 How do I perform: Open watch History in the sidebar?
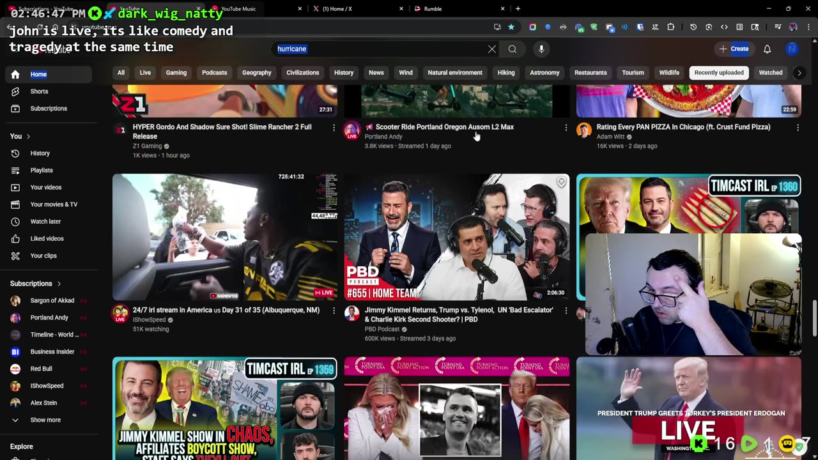point(49,153)
